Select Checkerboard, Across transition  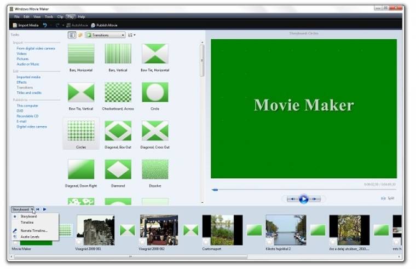coord(118,96)
